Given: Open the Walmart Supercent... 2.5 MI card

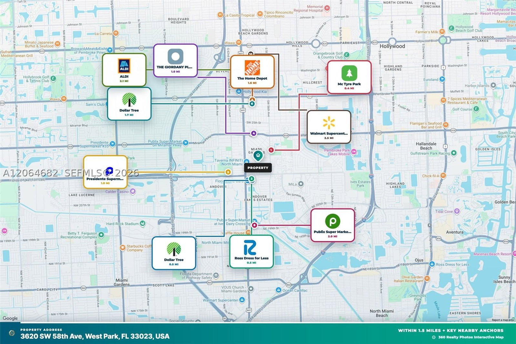Looking at the screenshot, I should 329,127.
